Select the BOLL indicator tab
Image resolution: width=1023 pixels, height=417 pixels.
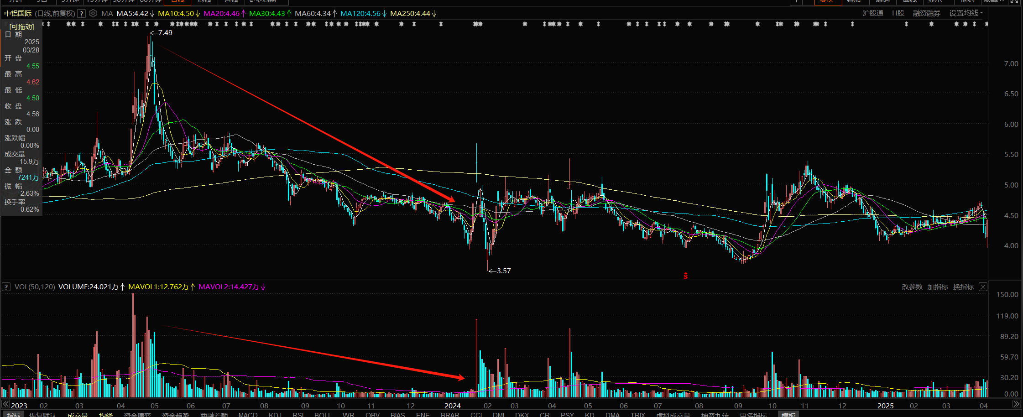click(322, 414)
